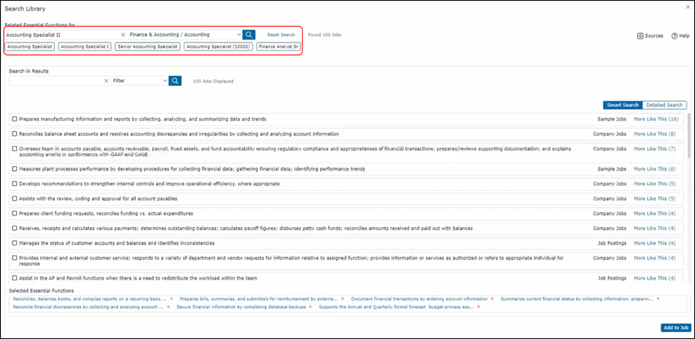Expand the Finance & Accounting / Accounting dropdown

point(238,35)
